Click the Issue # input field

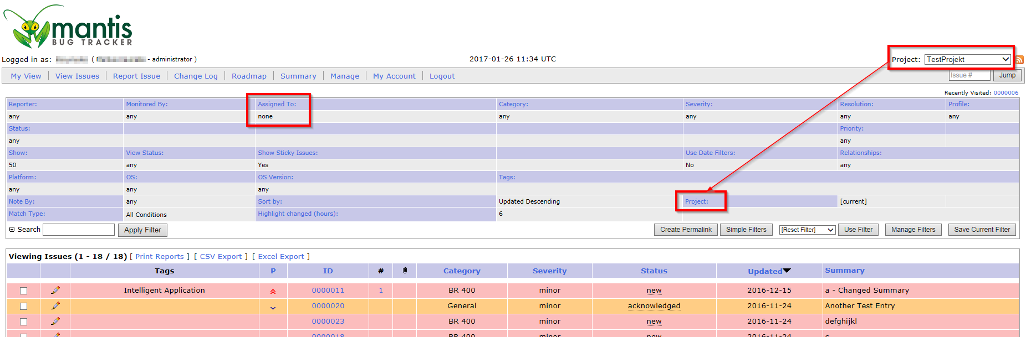pyautogui.click(x=969, y=75)
